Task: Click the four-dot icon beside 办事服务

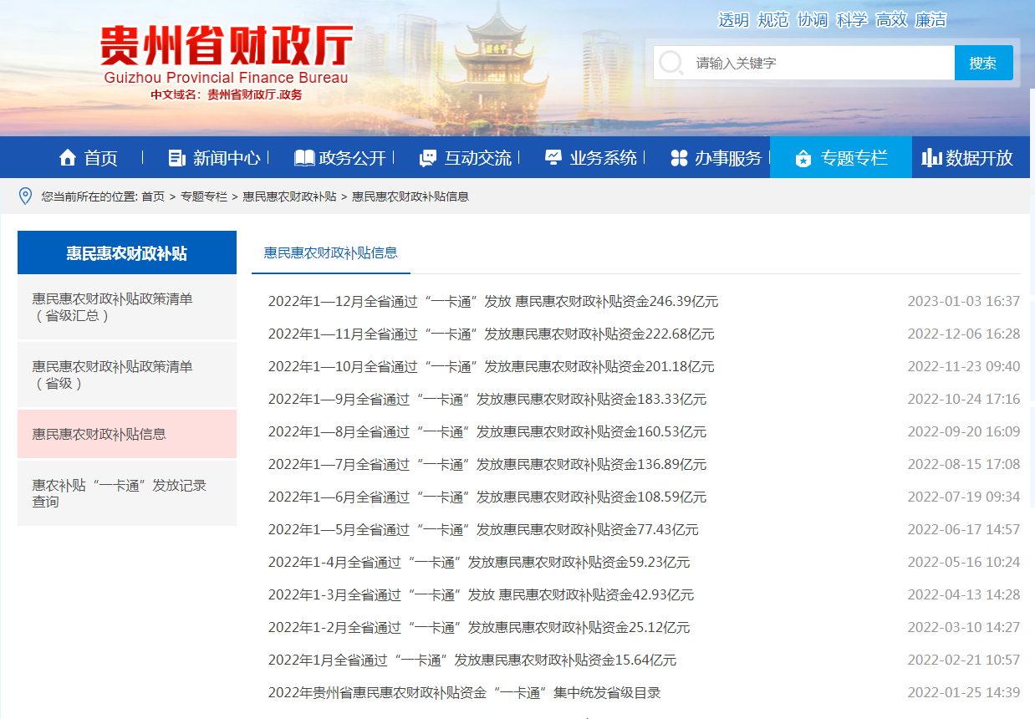Action: (x=679, y=158)
